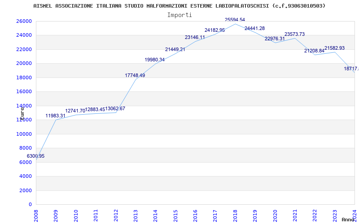Screen dimensions: 359x224
Task: Click x-axis year 2021
Action: coord(295,215)
